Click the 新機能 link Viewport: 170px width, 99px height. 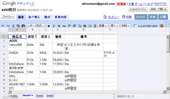click(122, 4)
